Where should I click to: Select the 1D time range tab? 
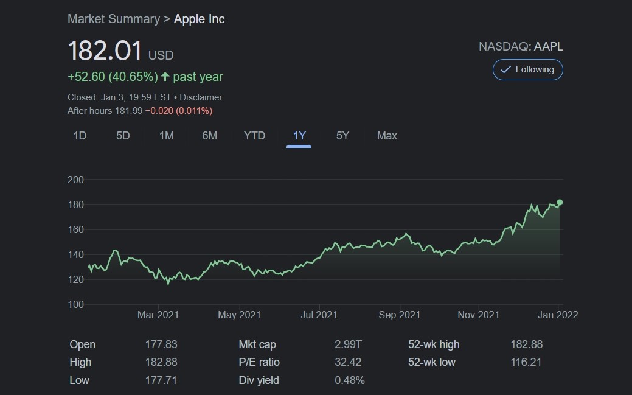pyautogui.click(x=80, y=136)
